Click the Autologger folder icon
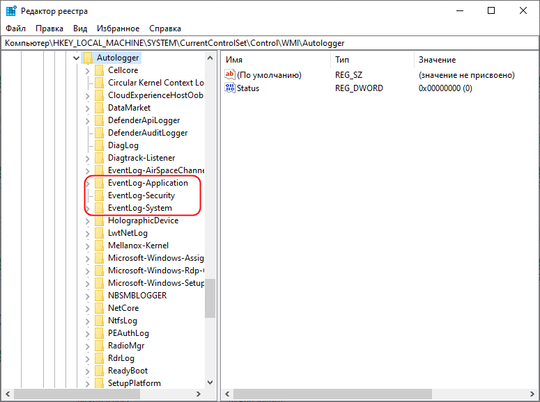The height and width of the screenshot is (402, 540). 88,58
